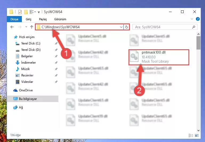Click the Mask Tool Library description text
Viewport: 205px width, 142px height.
155,61
